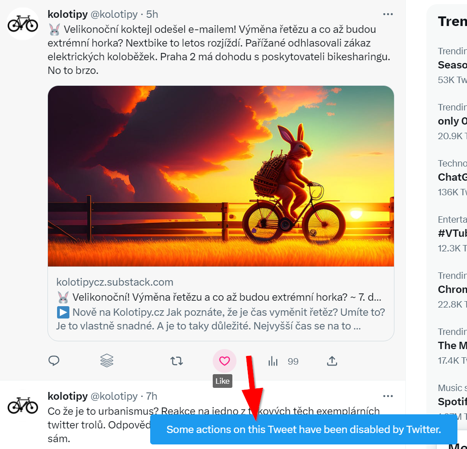The image size is (467, 449).
Task: Click the kolotipy name on the 5h tweet
Action: tap(68, 15)
